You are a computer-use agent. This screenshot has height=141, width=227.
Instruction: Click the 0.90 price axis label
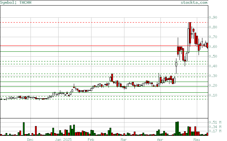click(213, 17)
